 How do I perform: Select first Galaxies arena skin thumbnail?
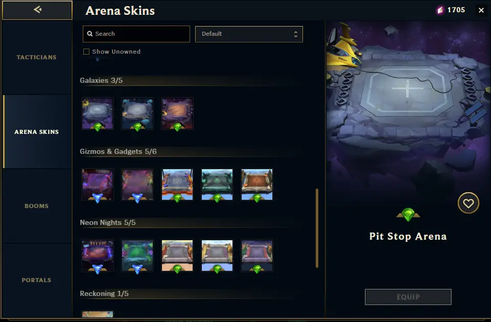click(x=98, y=113)
